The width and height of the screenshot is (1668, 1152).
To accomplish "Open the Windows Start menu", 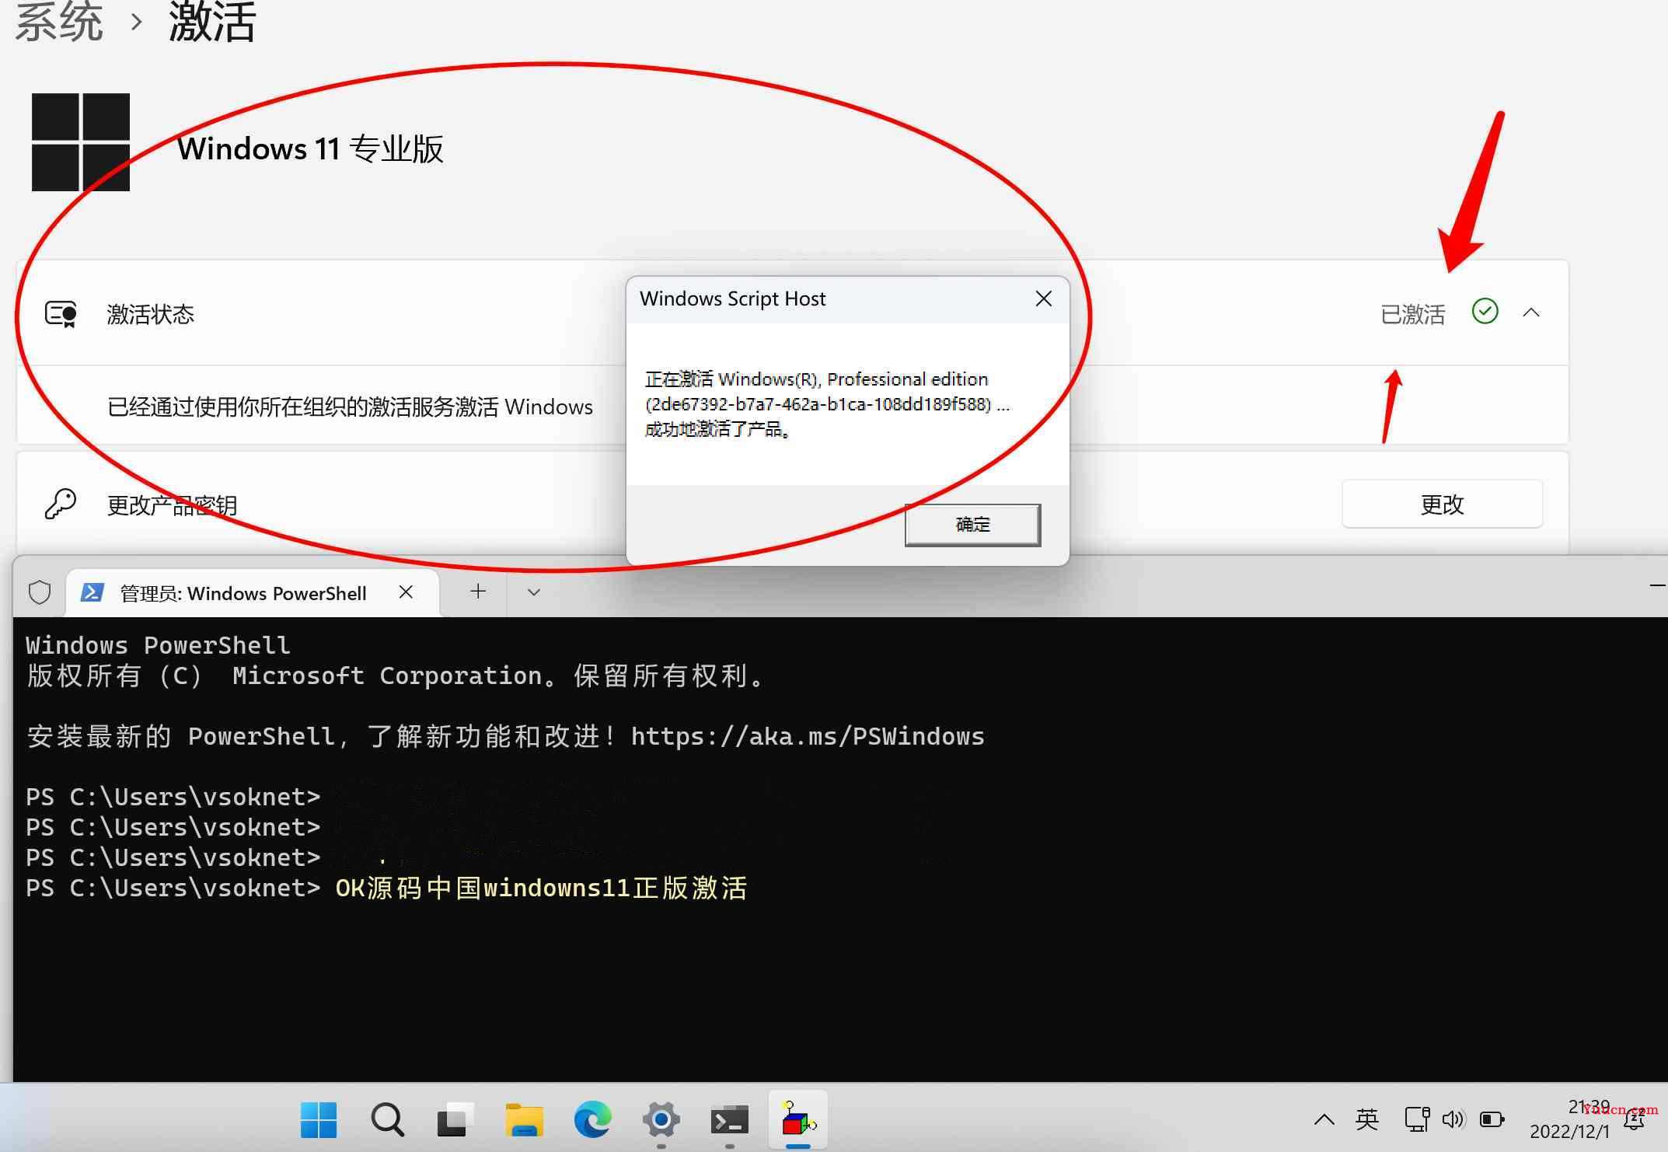I will tap(319, 1120).
